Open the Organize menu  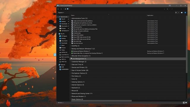click(61, 12)
